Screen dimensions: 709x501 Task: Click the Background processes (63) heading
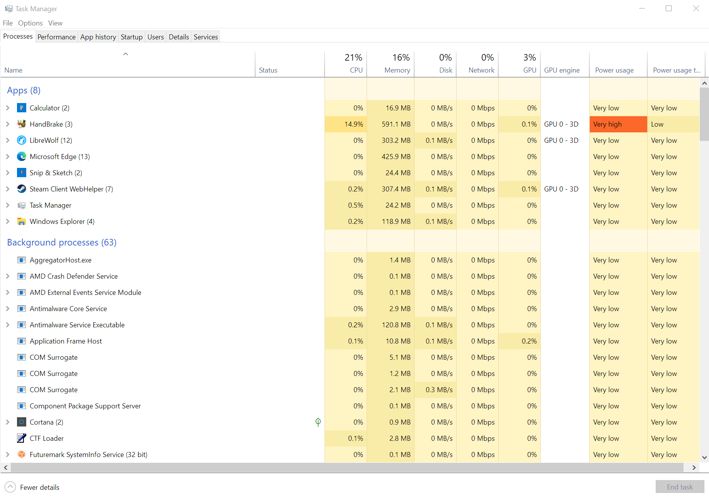click(x=62, y=242)
